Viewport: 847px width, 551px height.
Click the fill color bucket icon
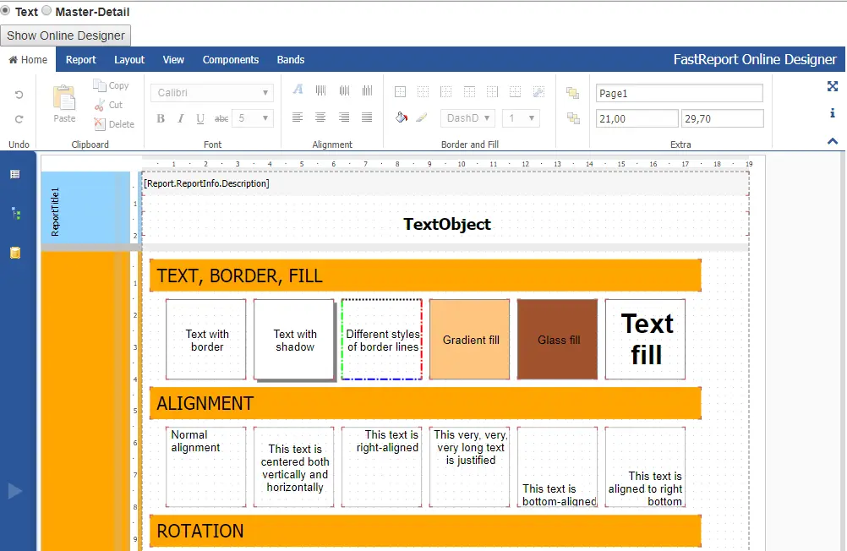click(x=402, y=117)
